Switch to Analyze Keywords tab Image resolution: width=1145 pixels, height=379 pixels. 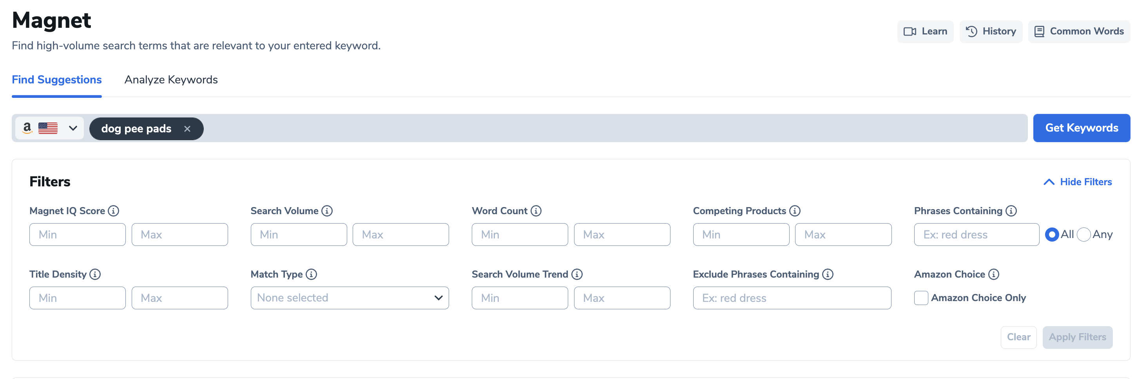[171, 80]
